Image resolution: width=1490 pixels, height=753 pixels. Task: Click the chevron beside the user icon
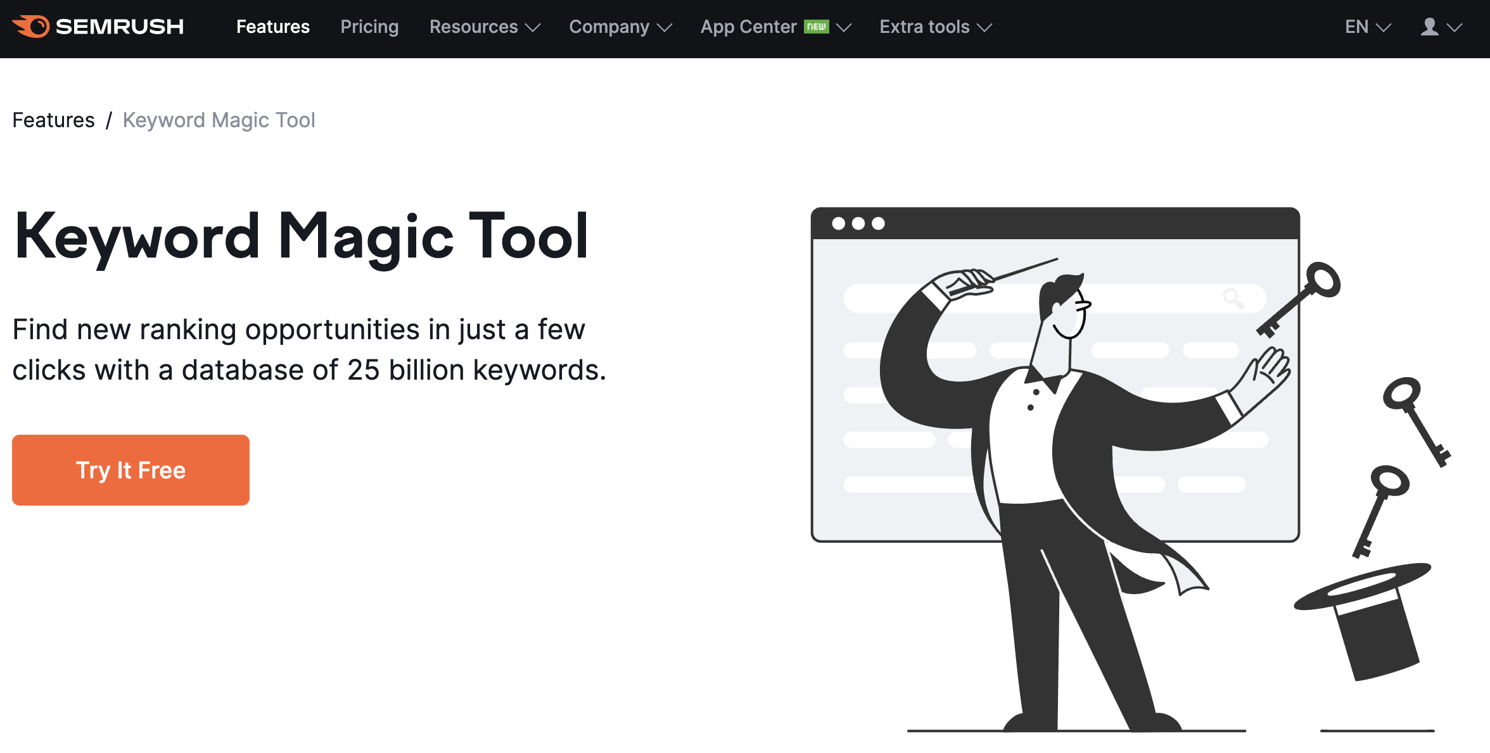point(1455,27)
